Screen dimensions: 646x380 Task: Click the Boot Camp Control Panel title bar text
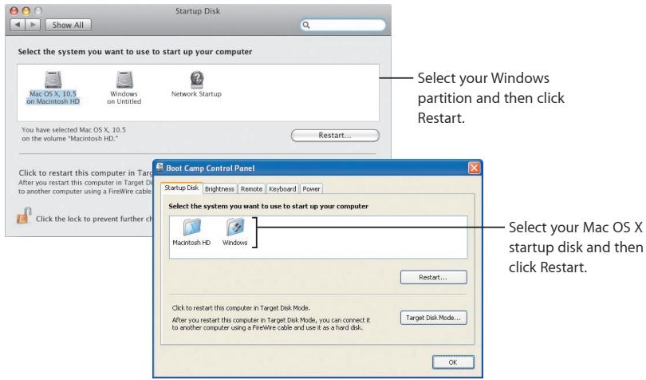[210, 168]
